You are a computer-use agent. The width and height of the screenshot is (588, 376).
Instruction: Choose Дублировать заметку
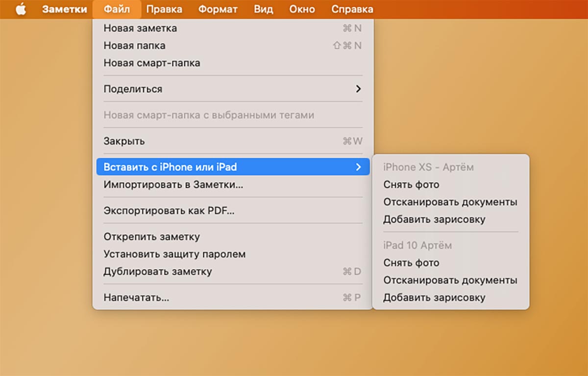click(233, 271)
